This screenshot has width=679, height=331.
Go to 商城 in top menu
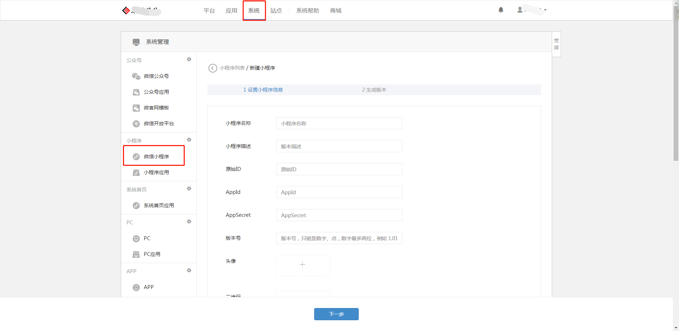pyautogui.click(x=336, y=10)
